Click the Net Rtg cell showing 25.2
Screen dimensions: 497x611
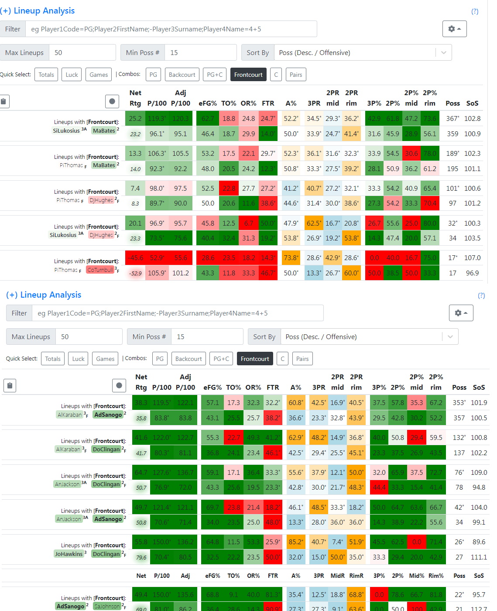pos(135,118)
